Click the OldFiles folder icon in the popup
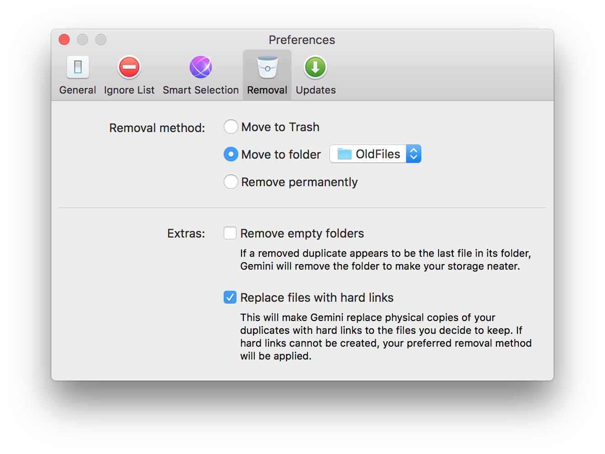605x454 pixels. [344, 154]
